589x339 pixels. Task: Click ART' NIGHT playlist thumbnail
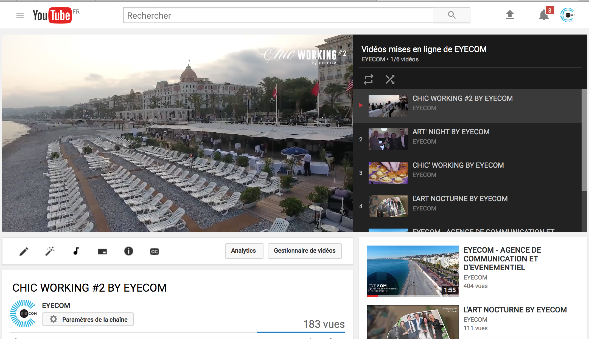(388, 139)
